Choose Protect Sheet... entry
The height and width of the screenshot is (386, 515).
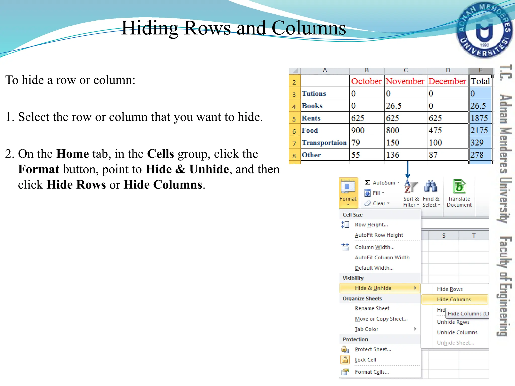[380, 349]
